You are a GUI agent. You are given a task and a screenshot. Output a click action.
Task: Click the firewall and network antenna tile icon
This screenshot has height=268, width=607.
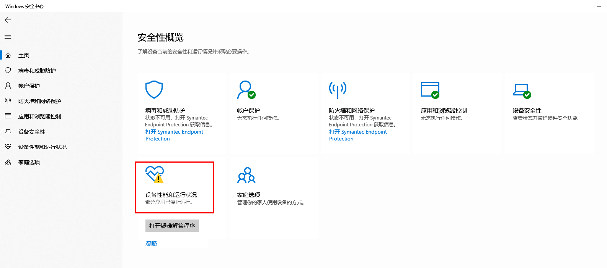pyautogui.click(x=338, y=89)
